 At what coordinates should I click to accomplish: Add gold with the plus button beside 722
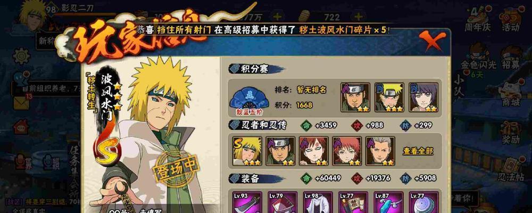pos(358,17)
